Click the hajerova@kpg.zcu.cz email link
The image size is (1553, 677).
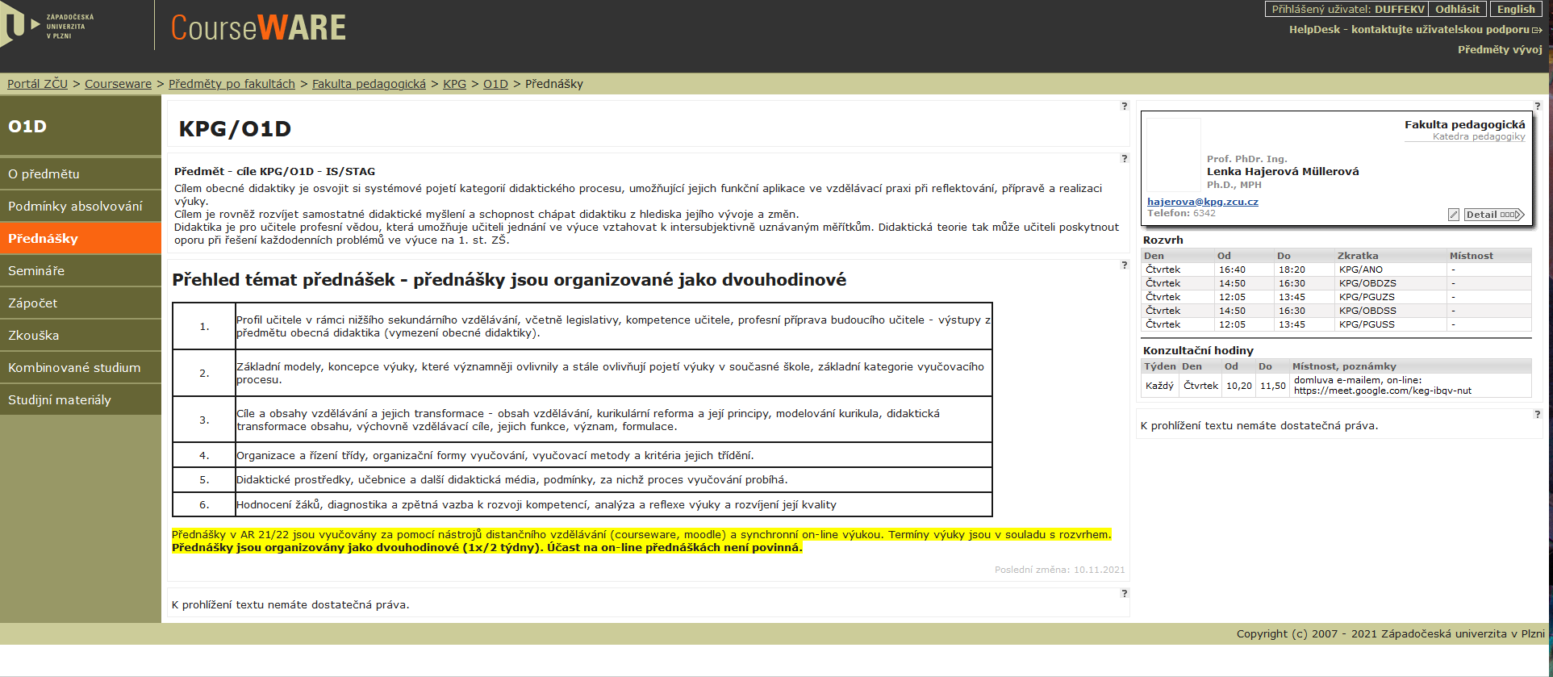coord(1203,202)
